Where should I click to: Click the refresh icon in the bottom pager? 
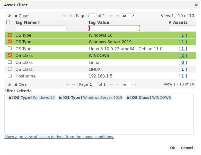[x=10, y=84]
